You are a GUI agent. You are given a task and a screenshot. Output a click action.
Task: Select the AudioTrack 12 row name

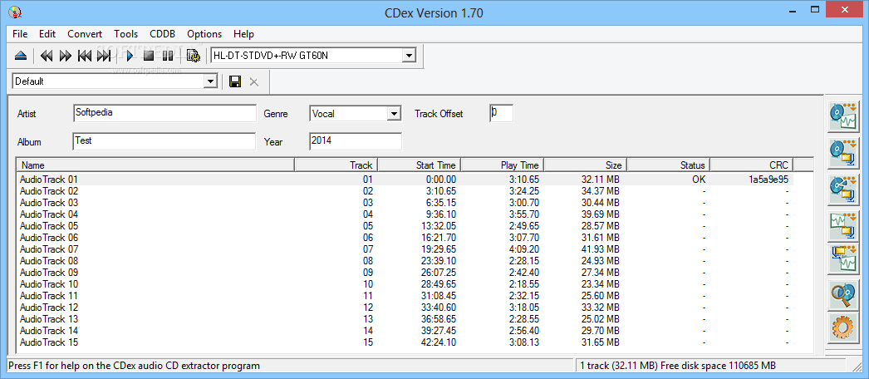click(x=49, y=308)
